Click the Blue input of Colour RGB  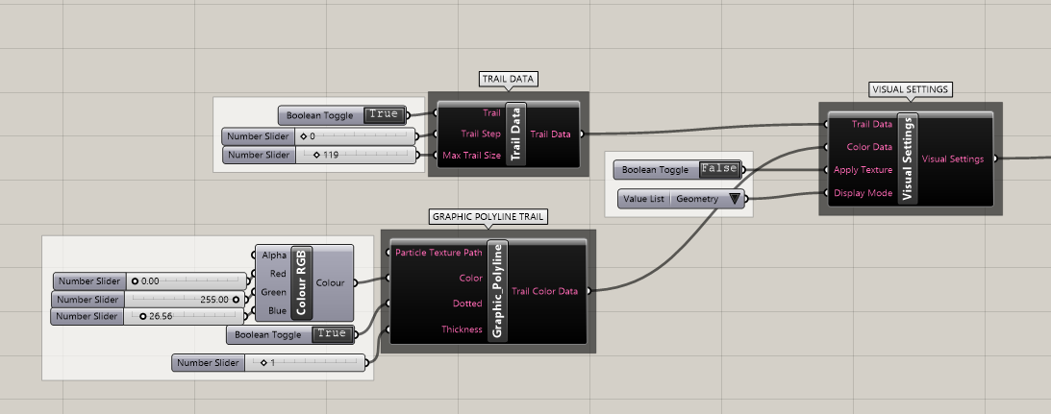tap(277, 311)
